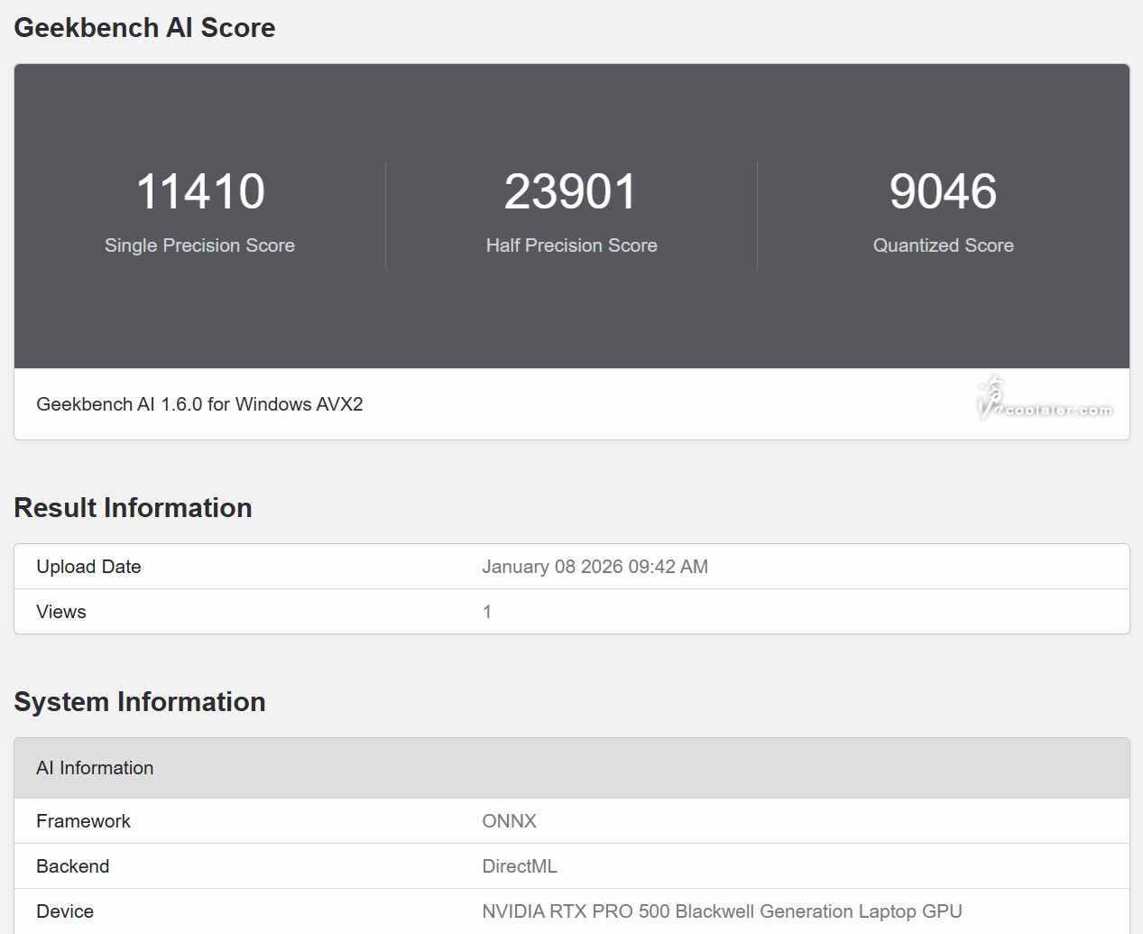Select the NVIDIA RTX PRO 500 device name

[x=722, y=911]
